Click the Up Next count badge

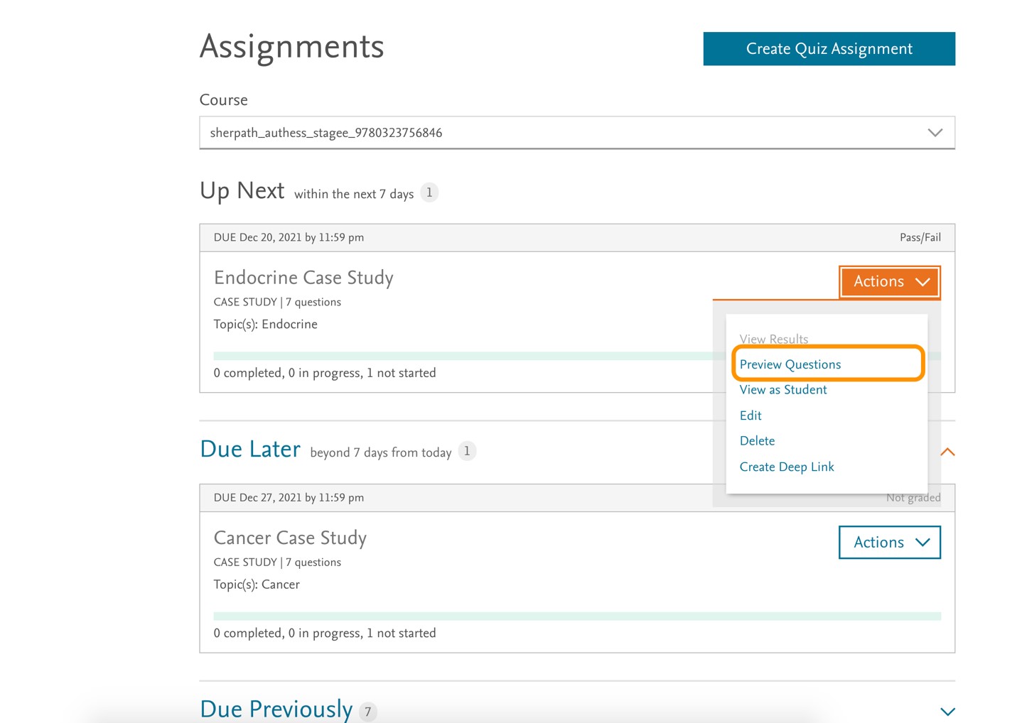point(429,192)
